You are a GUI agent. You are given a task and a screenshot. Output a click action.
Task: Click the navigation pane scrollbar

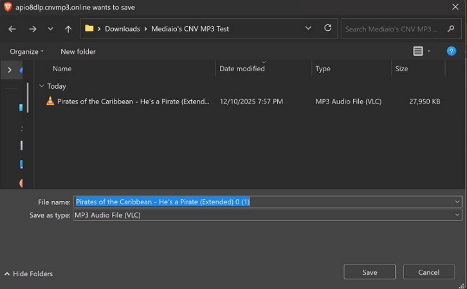click(28, 98)
